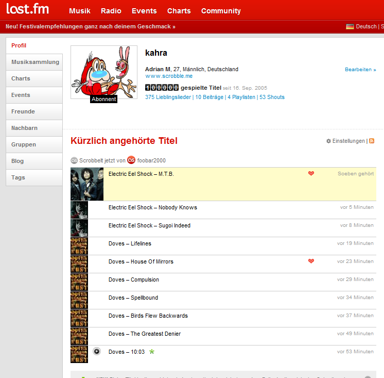The image size is (384, 378).
Task: Click the Doves 10:03 album thumbnail
Action: 79,354
